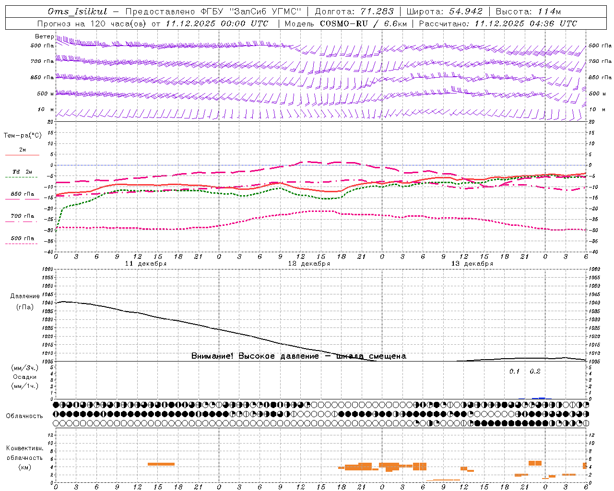Click the Ветер wind section label

44,36
